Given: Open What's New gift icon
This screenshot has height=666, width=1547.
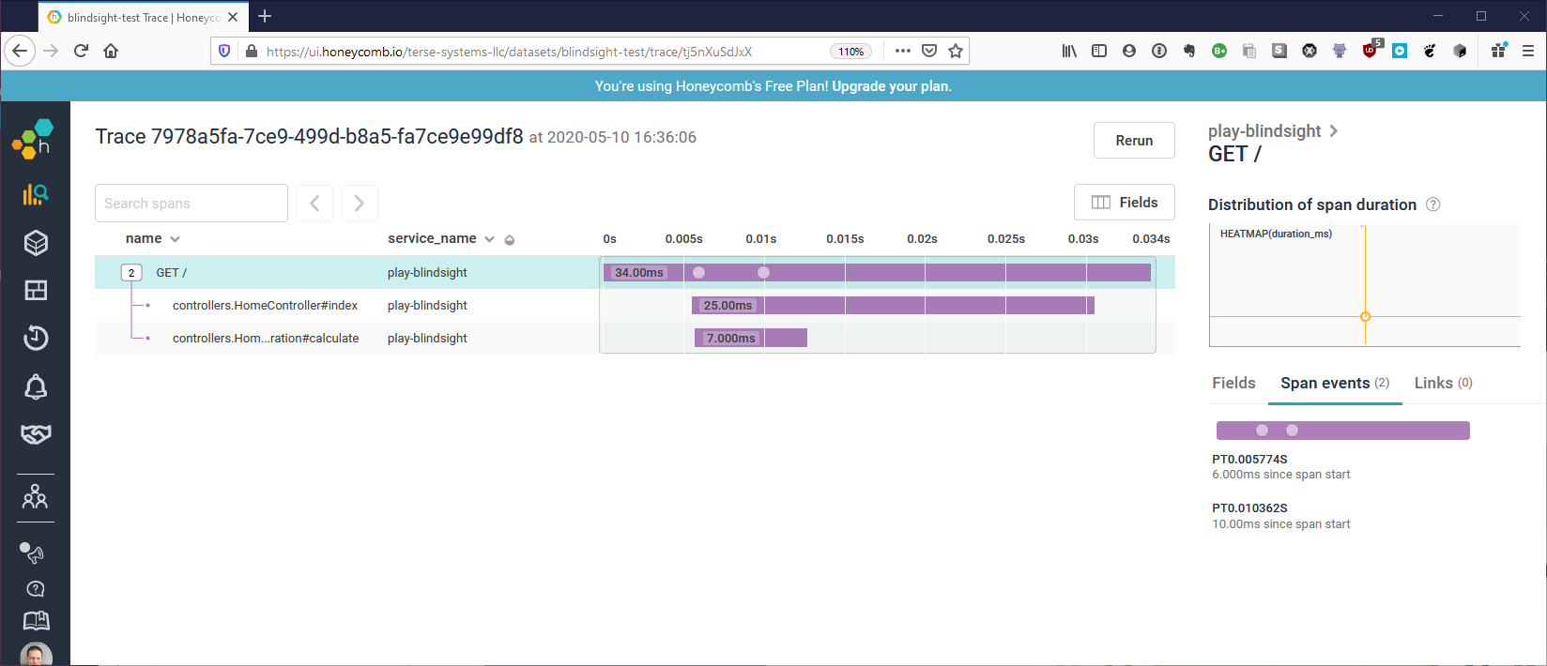Looking at the screenshot, I should pos(1498,51).
